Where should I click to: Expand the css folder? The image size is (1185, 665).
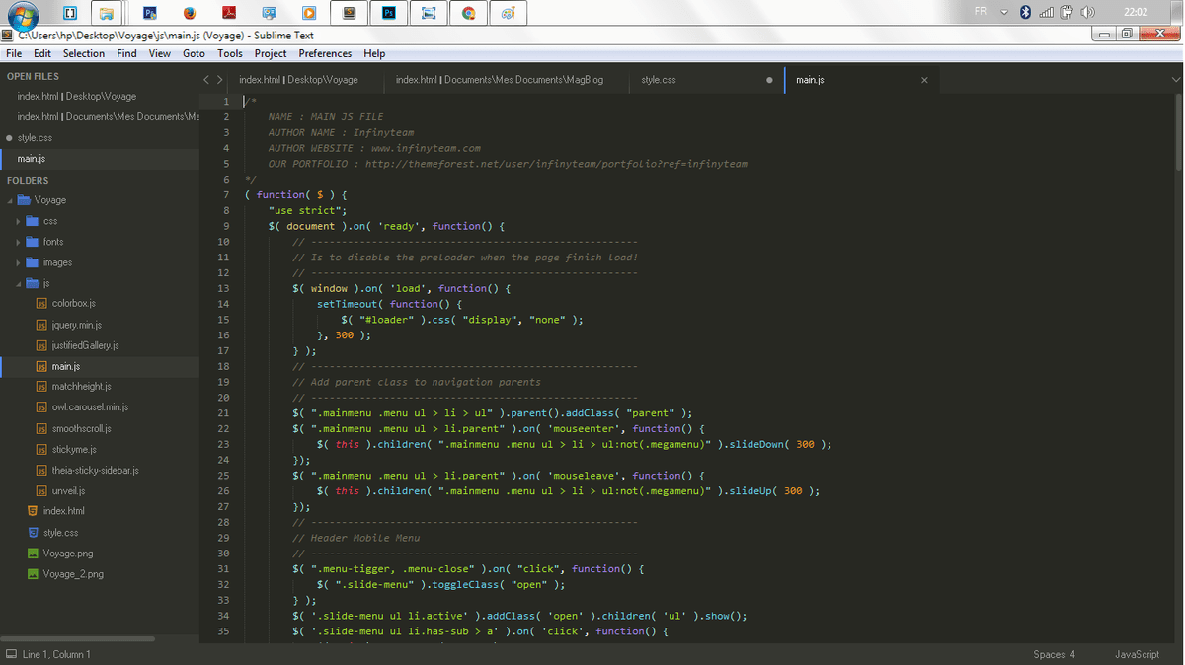[x=18, y=221]
